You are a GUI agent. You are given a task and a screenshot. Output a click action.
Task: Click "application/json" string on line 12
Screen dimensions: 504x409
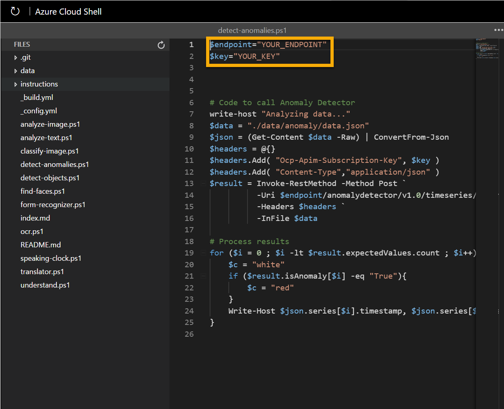(388, 172)
